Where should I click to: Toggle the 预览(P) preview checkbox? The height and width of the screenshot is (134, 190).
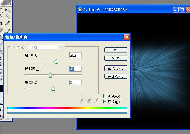click(105, 102)
